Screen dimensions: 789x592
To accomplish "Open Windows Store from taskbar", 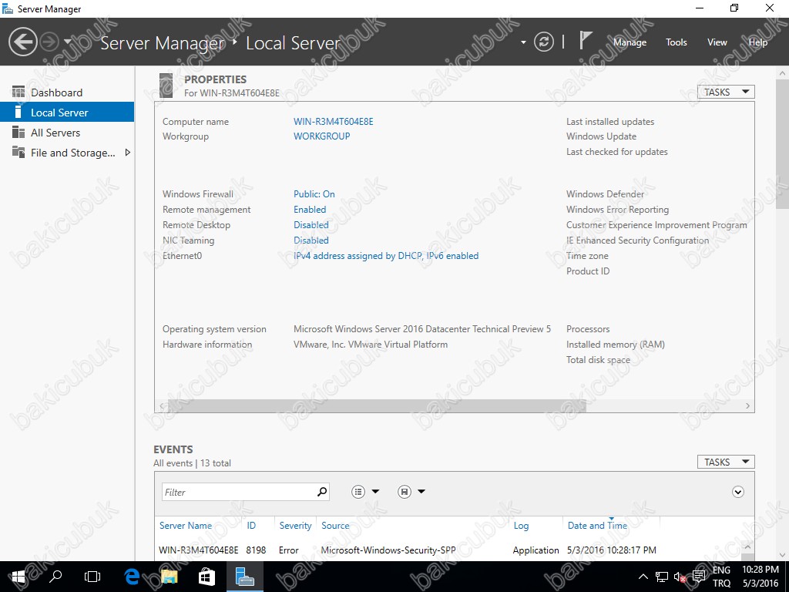I will [206, 577].
